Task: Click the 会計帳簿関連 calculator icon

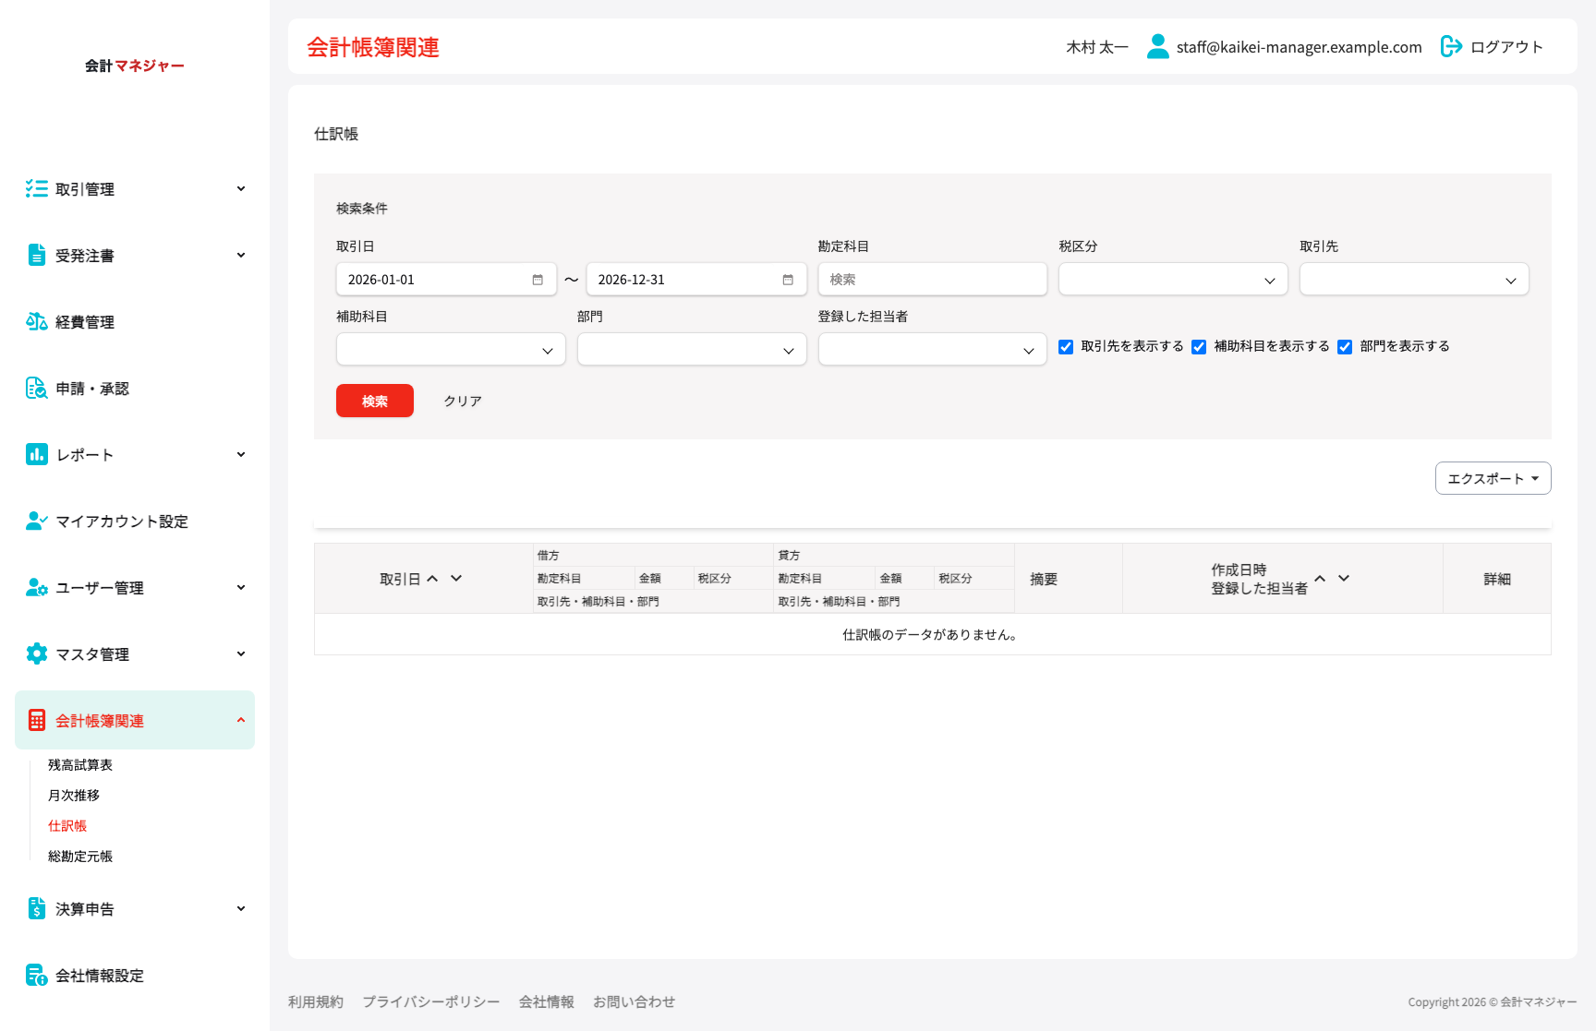Action: (x=37, y=721)
